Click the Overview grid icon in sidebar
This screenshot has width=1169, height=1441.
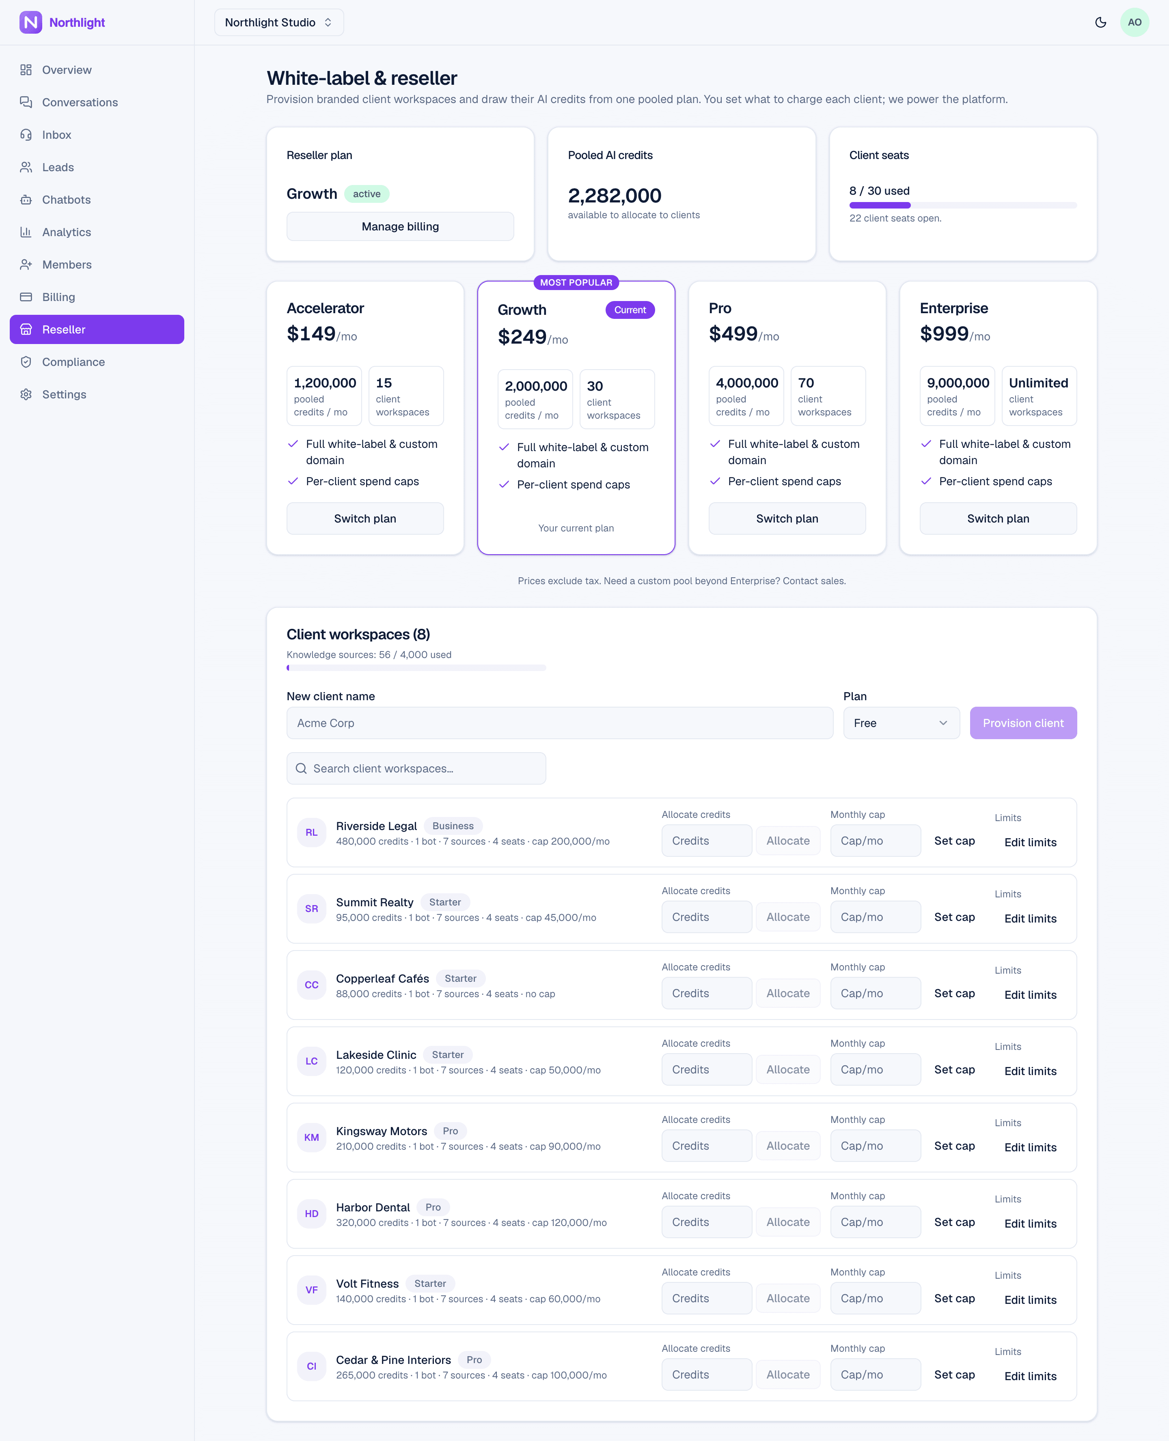26,70
